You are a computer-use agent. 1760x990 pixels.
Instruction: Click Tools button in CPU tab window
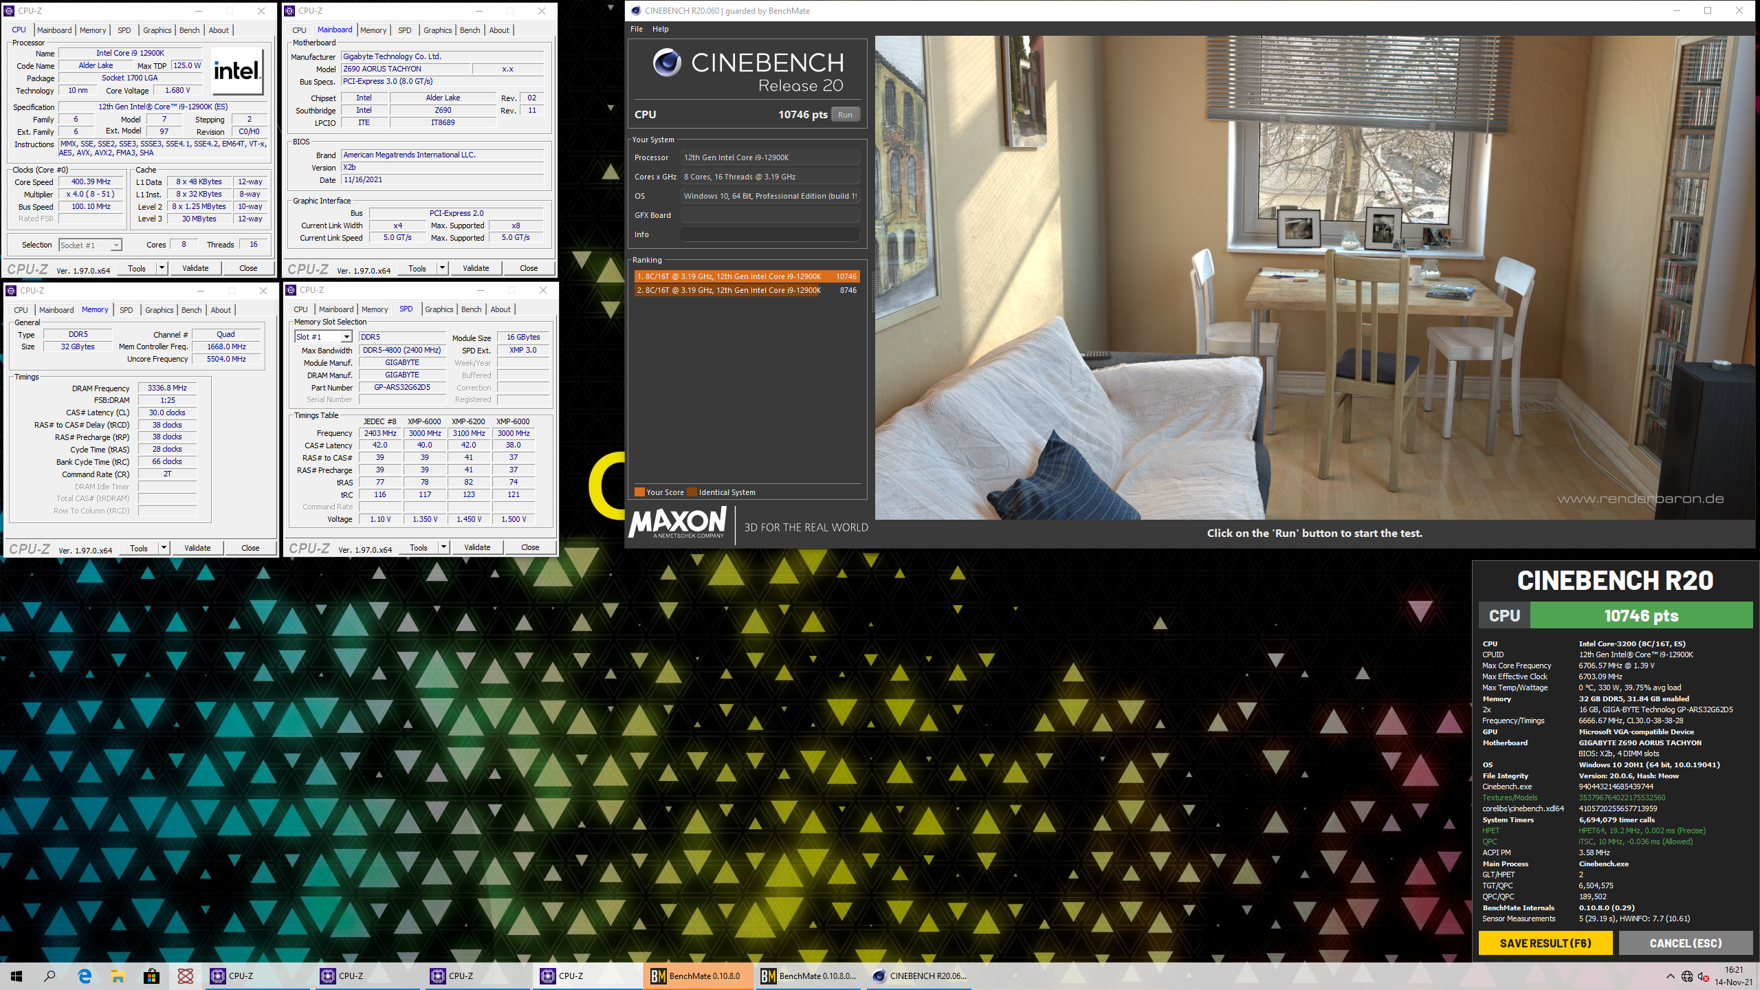(x=137, y=268)
